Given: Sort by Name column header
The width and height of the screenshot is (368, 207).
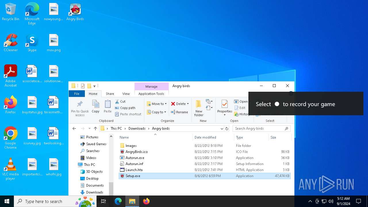Looking at the screenshot, I should [x=155, y=137].
